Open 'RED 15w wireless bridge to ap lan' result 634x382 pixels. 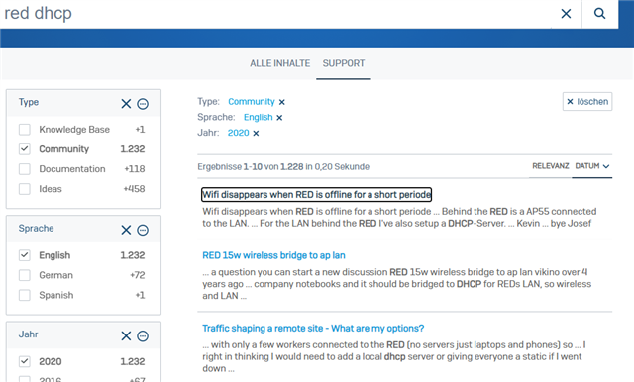273,255
